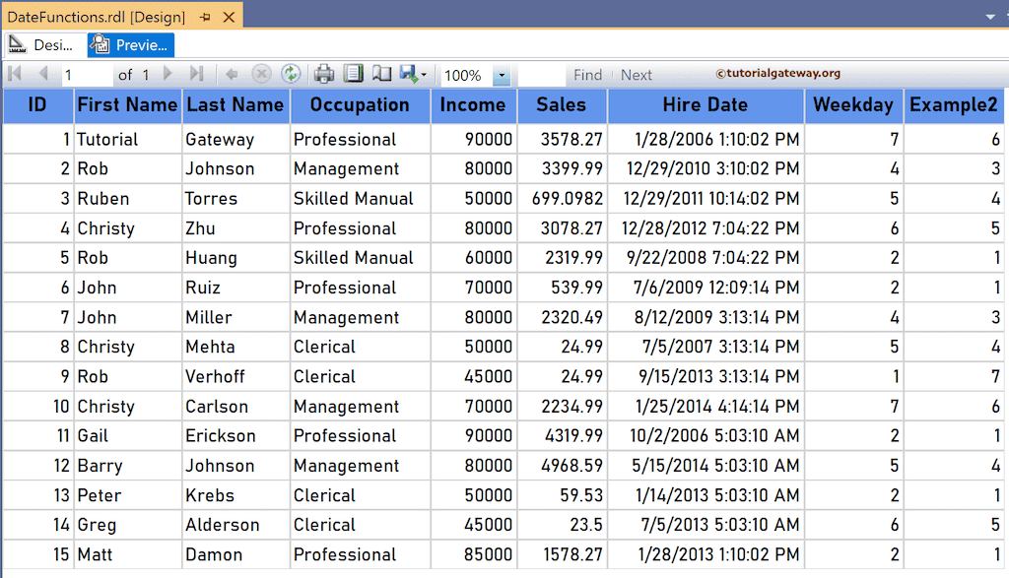Advance to the next page
This screenshot has width=1009, height=578.
pos(166,74)
